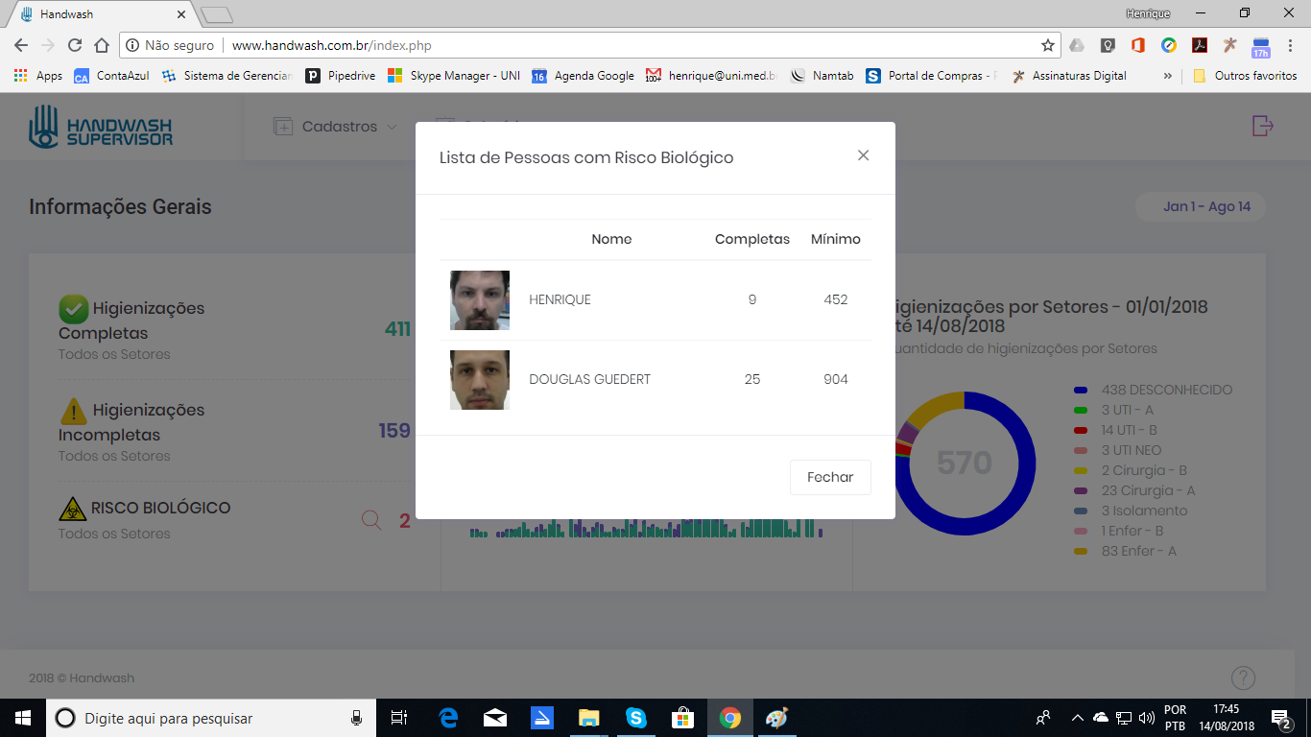Click the Google Drive extension icon

pos(1077,45)
